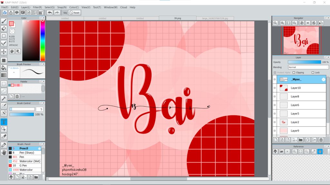Delete layer with the trash icon
Viewport: 330px width, 185px height.
point(321,140)
